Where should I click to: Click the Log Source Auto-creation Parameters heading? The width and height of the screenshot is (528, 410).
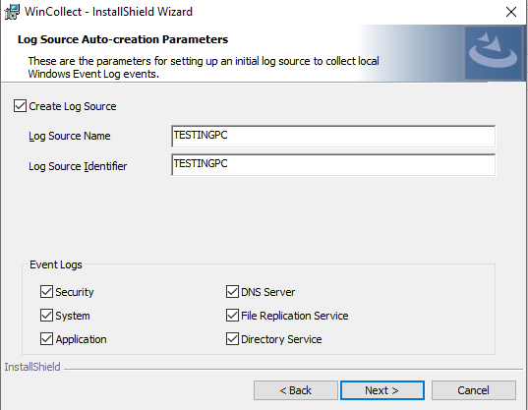coord(123,39)
